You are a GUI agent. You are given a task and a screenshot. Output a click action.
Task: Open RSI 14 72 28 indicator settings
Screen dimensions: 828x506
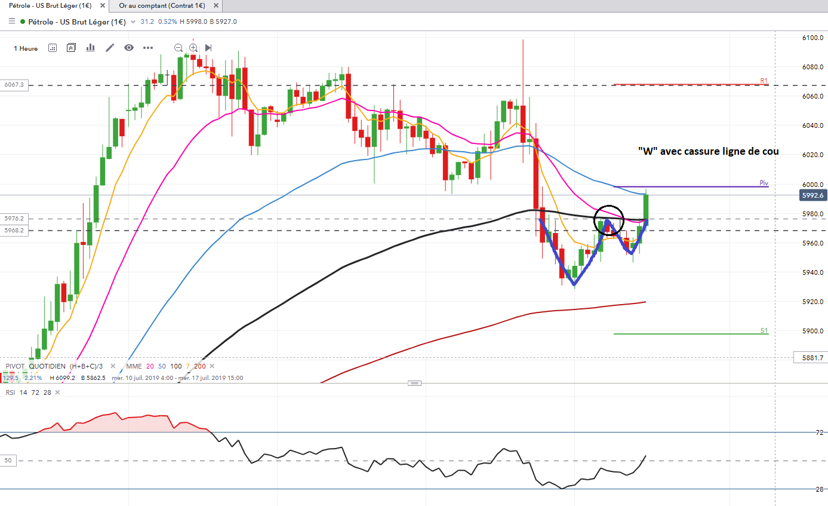pos(29,392)
